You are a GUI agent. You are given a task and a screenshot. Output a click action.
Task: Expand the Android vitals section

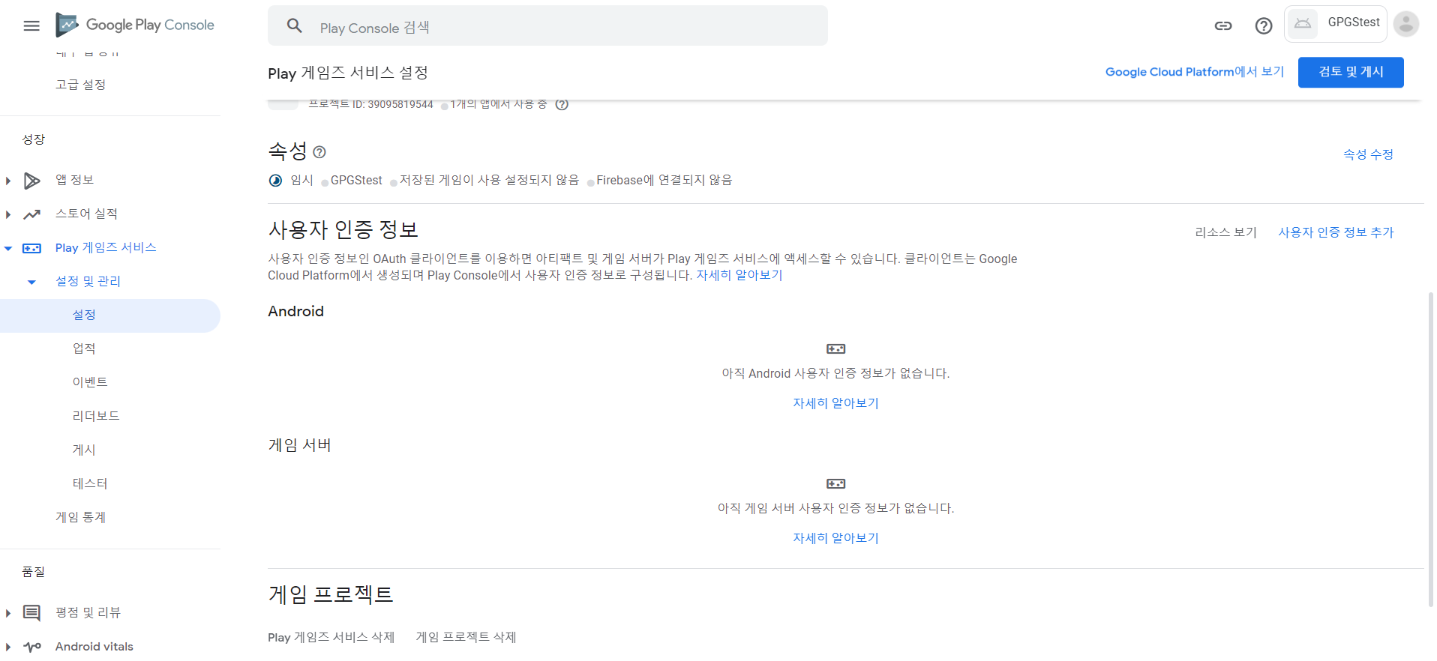(x=8, y=647)
